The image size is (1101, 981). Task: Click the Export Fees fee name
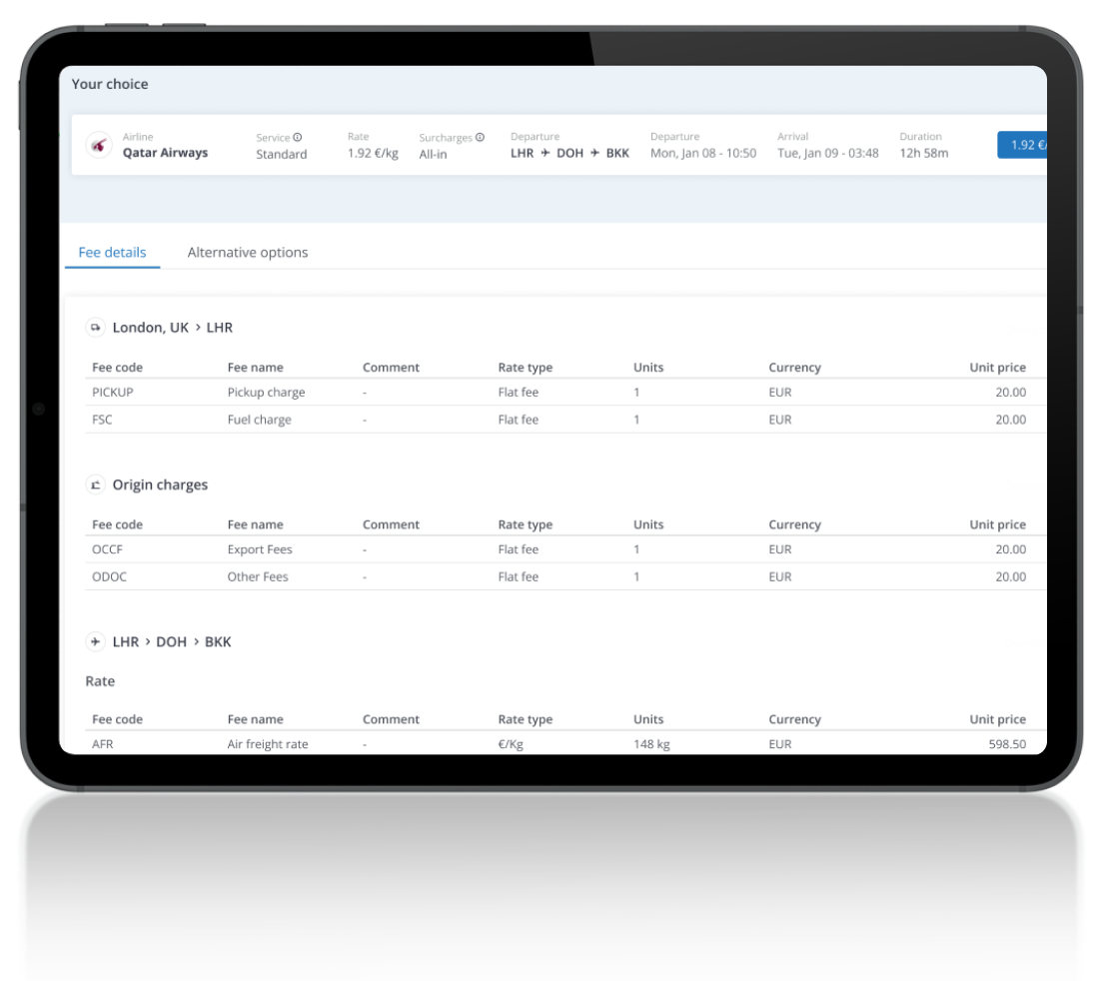coord(260,549)
